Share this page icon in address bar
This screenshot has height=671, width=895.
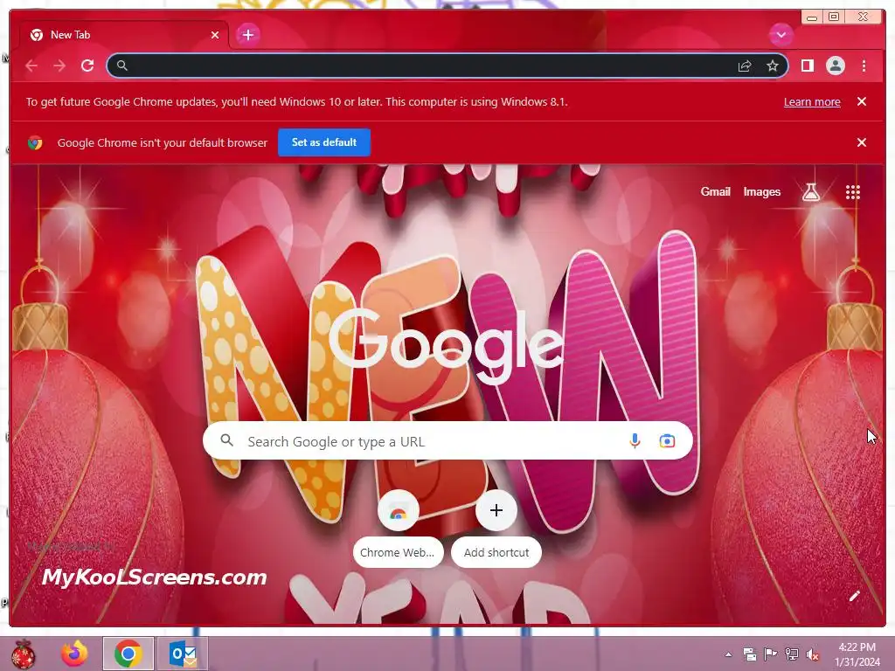[x=745, y=66]
